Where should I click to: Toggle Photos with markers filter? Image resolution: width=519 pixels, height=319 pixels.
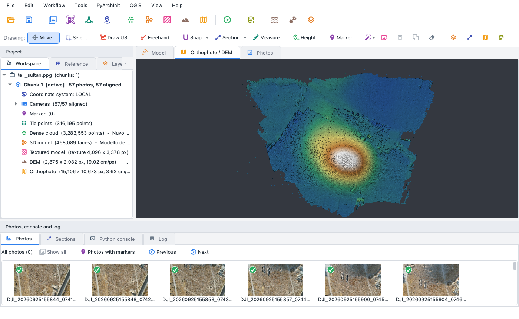108,252
